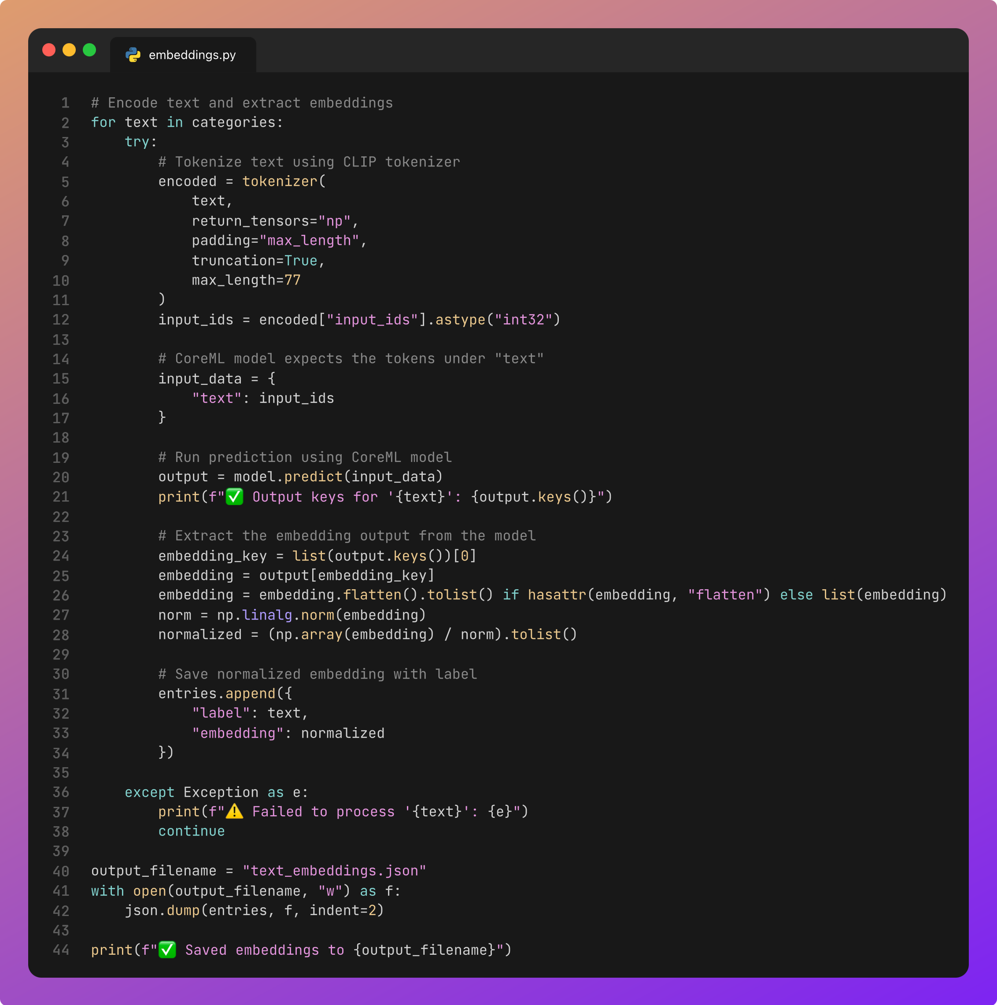Click the number 77 on max_length line
This screenshot has width=997, height=1005.
click(292, 281)
